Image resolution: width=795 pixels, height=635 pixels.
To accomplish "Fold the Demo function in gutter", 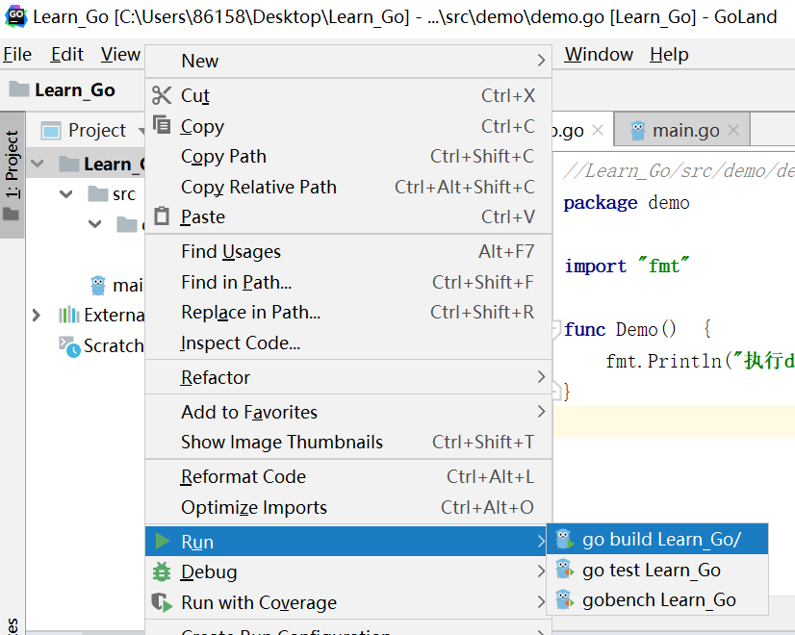I will [x=556, y=328].
